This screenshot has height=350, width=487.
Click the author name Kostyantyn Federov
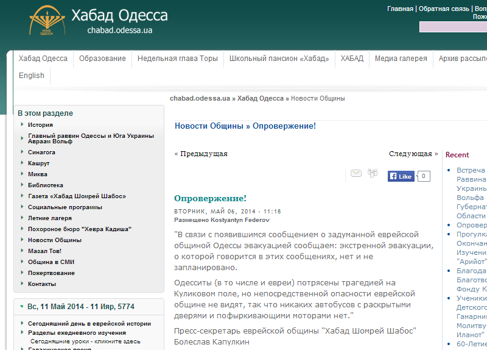click(x=240, y=220)
